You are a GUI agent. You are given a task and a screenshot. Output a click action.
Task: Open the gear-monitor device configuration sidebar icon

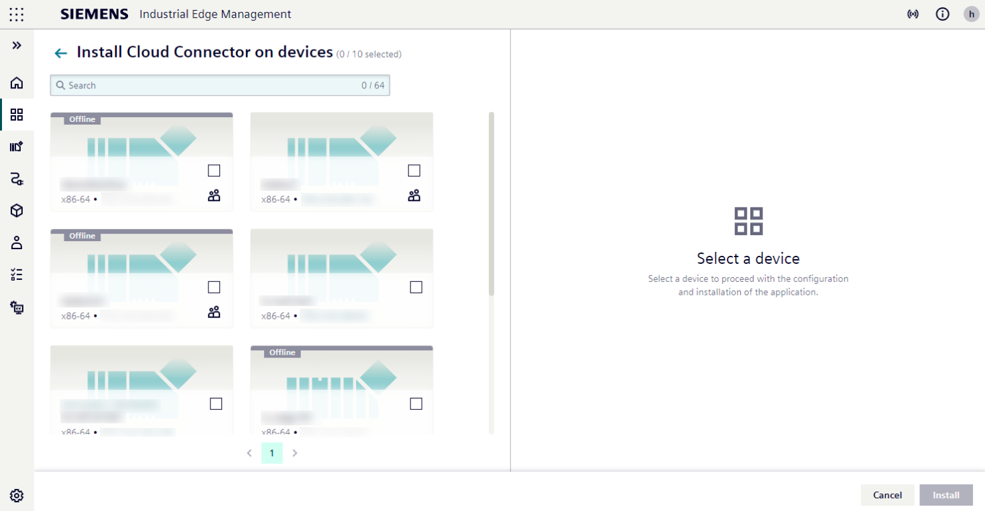click(x=17, y=307)
